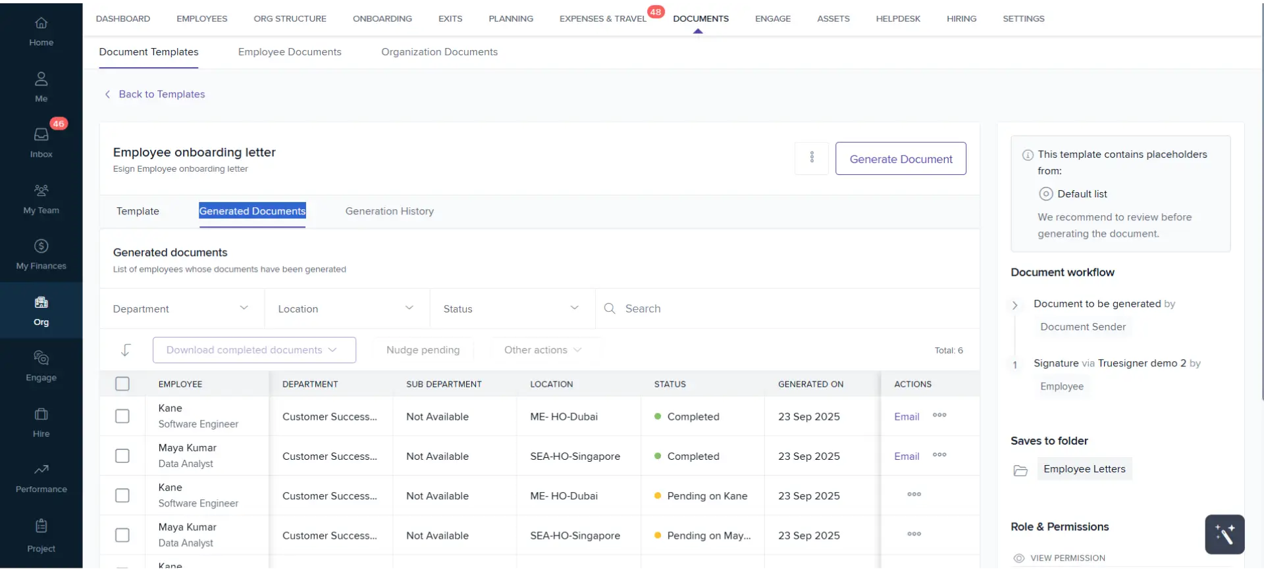
Task: Tick the select-all checkbox in table header
Action: 122,384
